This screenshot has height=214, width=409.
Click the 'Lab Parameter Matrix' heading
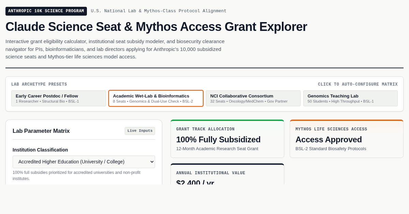(41, 131)
